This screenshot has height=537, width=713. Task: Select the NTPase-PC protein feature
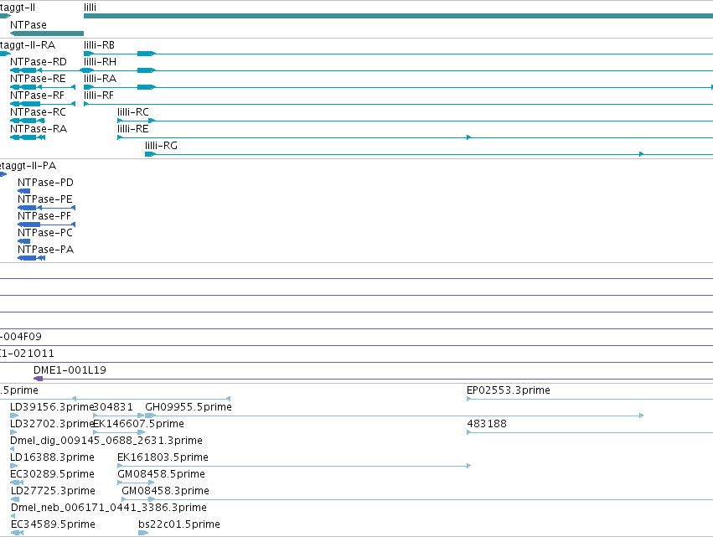(23, 241)
